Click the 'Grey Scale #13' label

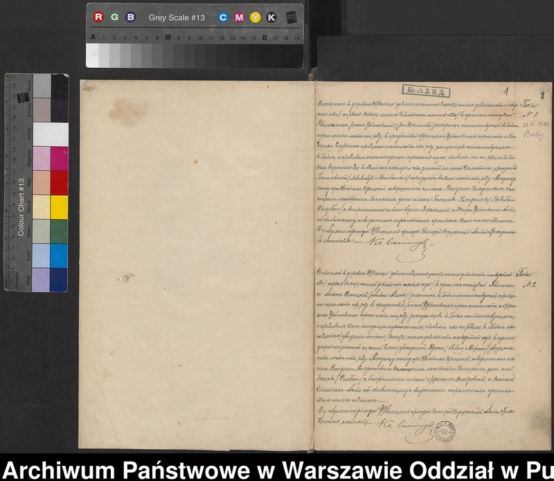(177, 18)
